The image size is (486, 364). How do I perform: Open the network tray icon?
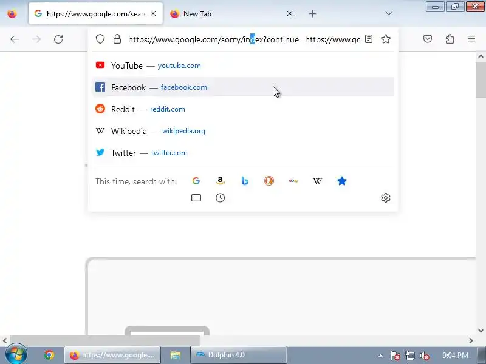click(409, 356)
